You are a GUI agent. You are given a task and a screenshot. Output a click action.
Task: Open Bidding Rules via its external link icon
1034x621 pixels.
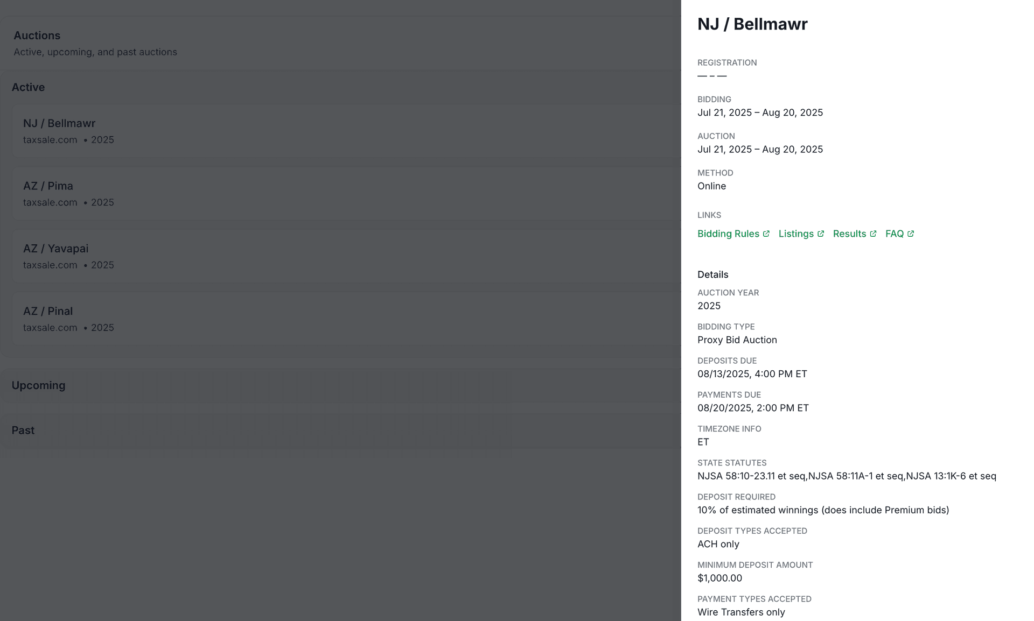click(766, 233)
